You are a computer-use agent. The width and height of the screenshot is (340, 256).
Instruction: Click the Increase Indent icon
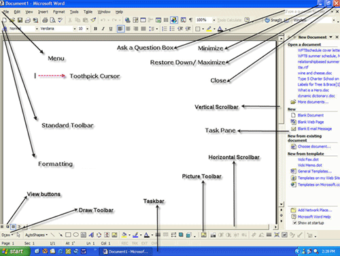tap(188, 29)
